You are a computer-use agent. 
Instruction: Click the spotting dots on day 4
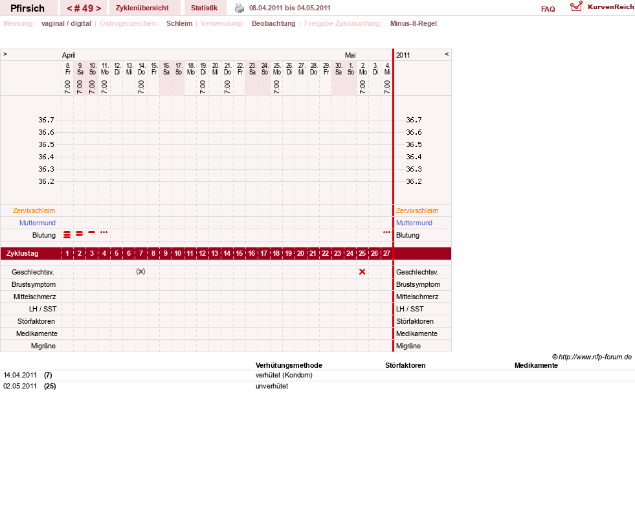(104, 232)
